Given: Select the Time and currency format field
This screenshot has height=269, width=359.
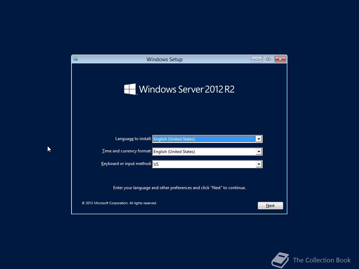Looking at the screenshot, I should (x=207, y=151).
